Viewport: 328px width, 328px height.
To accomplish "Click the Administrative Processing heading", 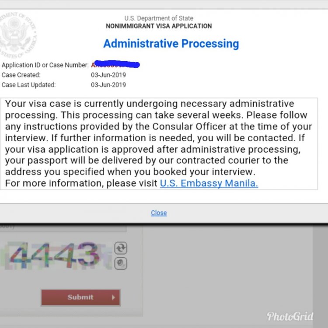I will click(x=171, y=44).
